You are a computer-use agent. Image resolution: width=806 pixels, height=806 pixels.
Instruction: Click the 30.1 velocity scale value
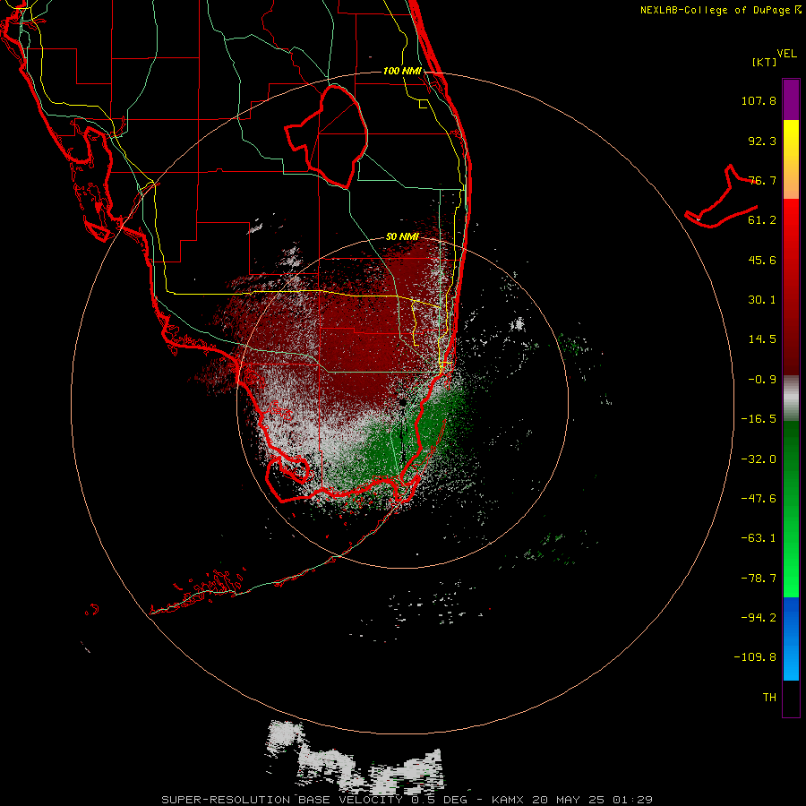tap(762, 300)
